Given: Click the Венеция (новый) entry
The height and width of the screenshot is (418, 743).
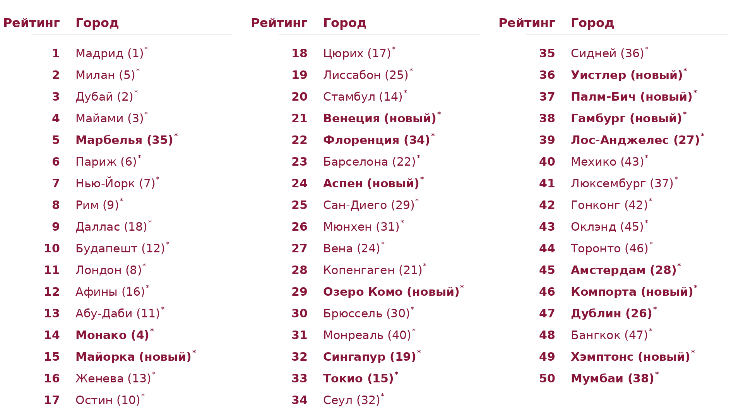Looking at the screenshot, I should point(380,118).
